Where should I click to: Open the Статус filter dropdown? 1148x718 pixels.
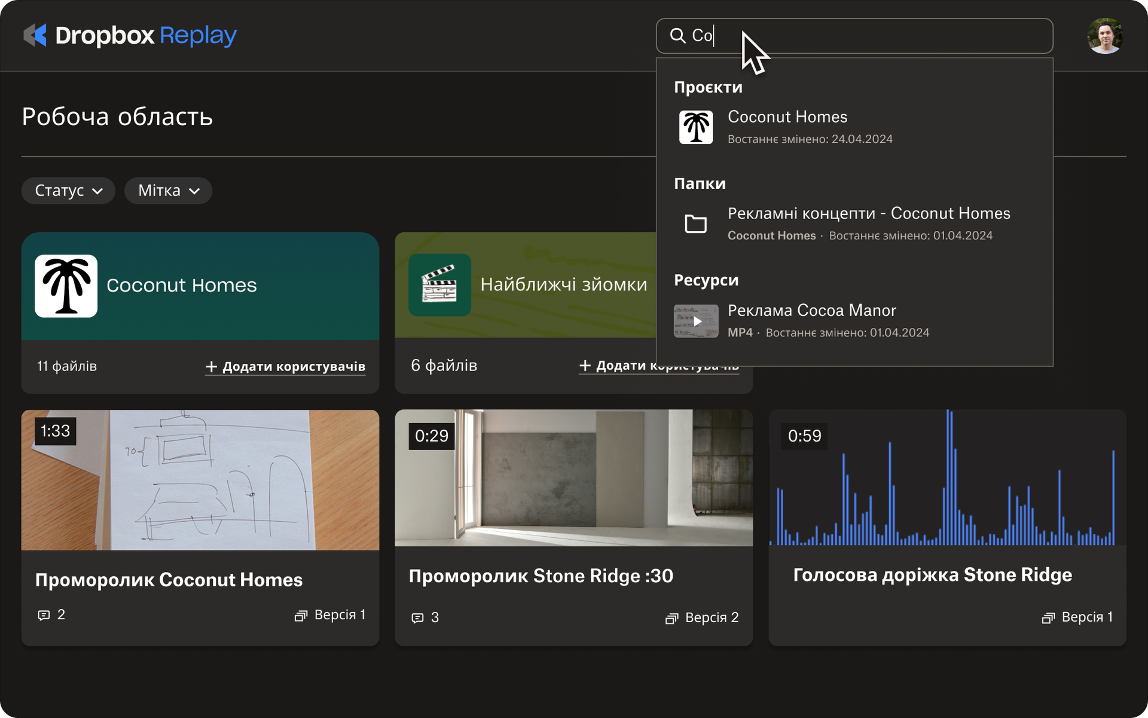68,190
